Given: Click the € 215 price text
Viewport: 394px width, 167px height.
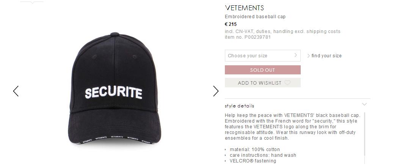Looking at the screenshot, I should 231,24.
